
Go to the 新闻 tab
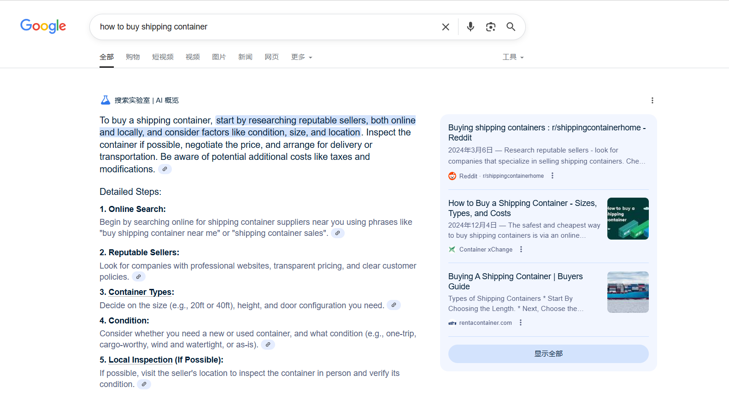[x=245, y=57]
